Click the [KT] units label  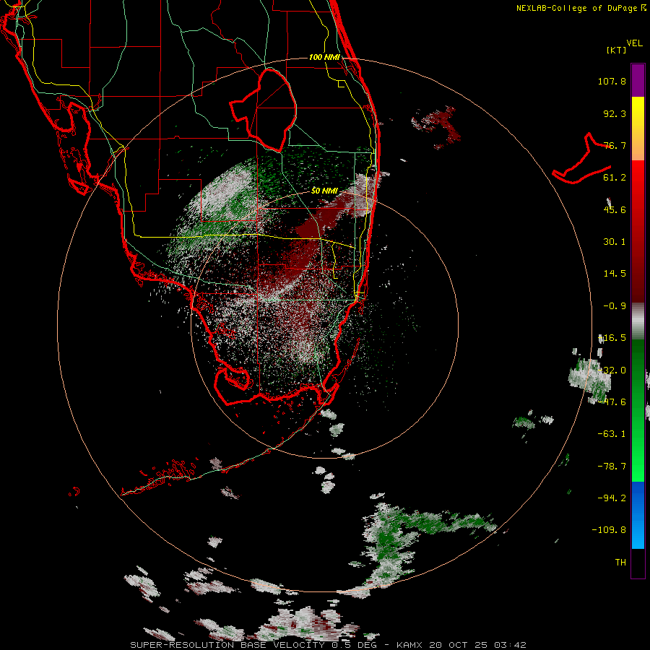[x=617, y=50]
